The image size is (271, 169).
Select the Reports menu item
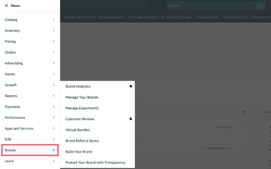(30, 96)
